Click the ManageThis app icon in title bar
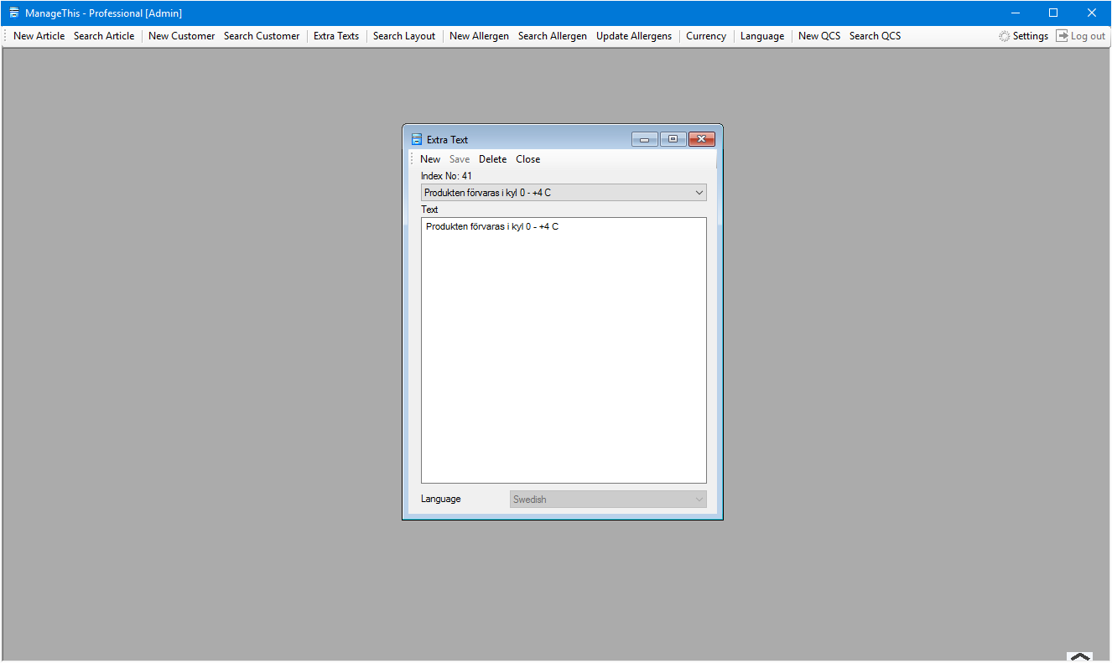Image resolution: width=1112 pixels, height=663 pixels. coord(14,13)
